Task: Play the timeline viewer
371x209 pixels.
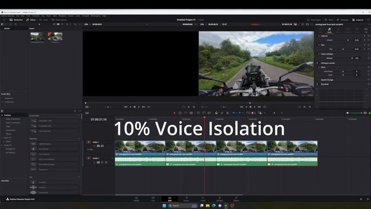Action: point(254,107)
